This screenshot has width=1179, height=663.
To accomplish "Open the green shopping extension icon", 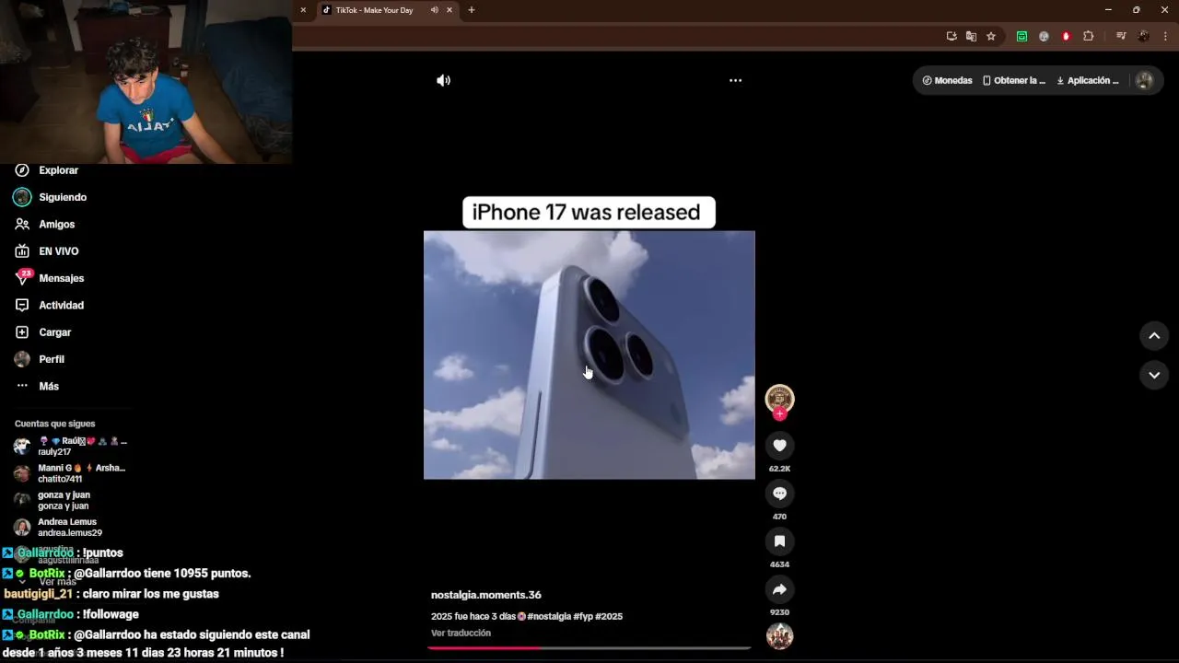I will coord(1021,36).
